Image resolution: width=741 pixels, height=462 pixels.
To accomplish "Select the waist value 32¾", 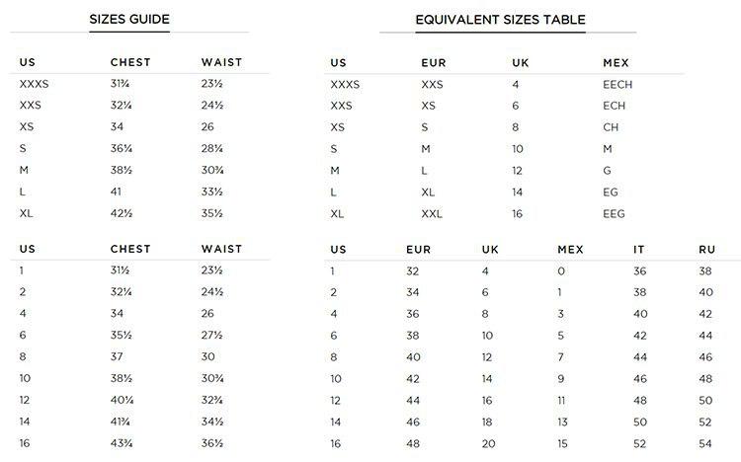I will [x=212, y=401].
